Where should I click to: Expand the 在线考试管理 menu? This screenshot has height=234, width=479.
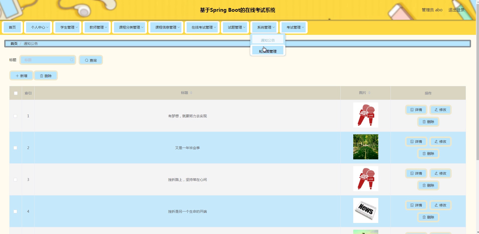202,27
